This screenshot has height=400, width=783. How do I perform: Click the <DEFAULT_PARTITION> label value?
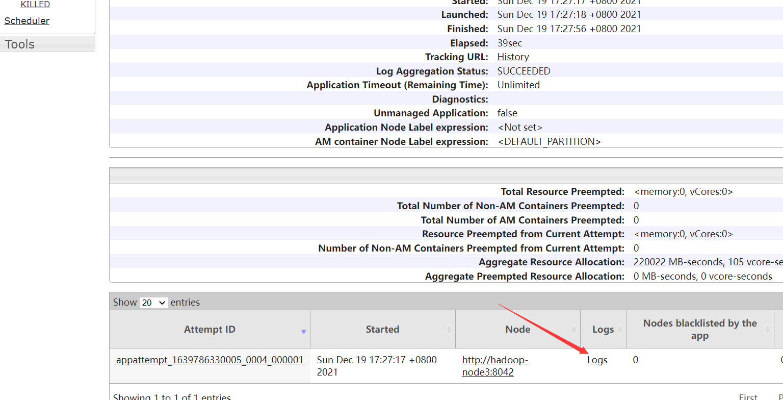point(549,141)
